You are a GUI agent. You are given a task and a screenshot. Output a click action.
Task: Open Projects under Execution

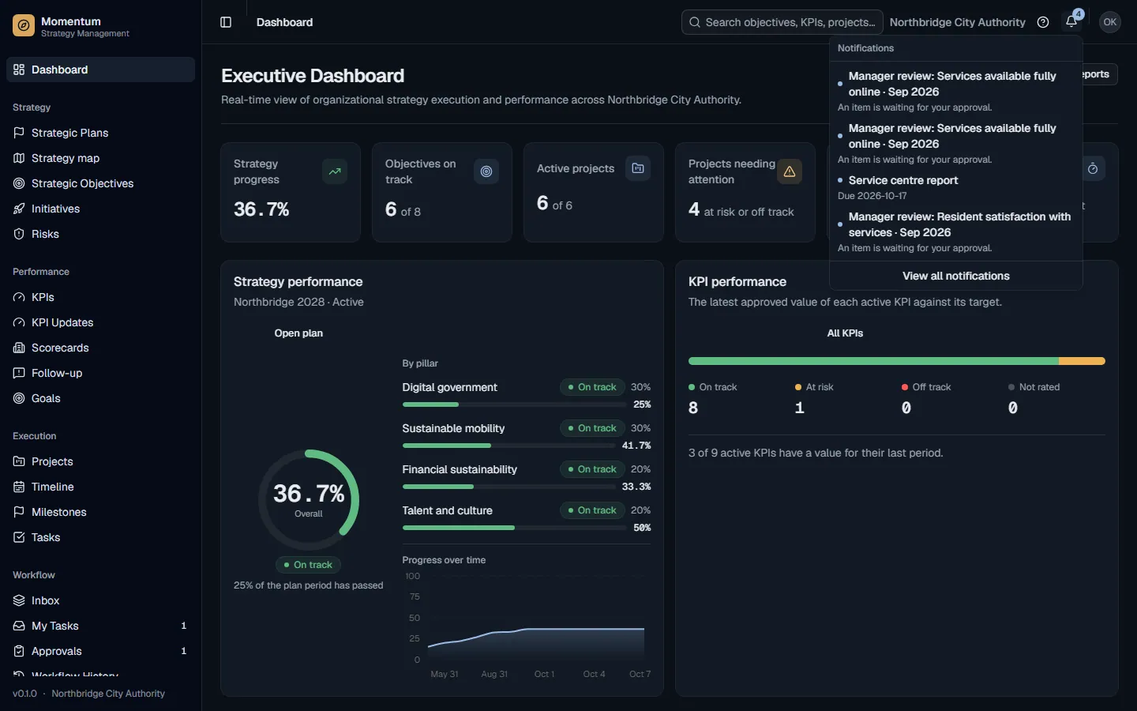coord(100,461)
